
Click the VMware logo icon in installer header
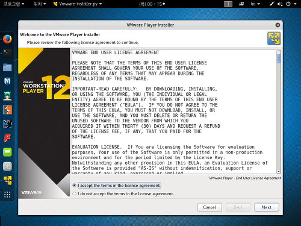point(274,39)
